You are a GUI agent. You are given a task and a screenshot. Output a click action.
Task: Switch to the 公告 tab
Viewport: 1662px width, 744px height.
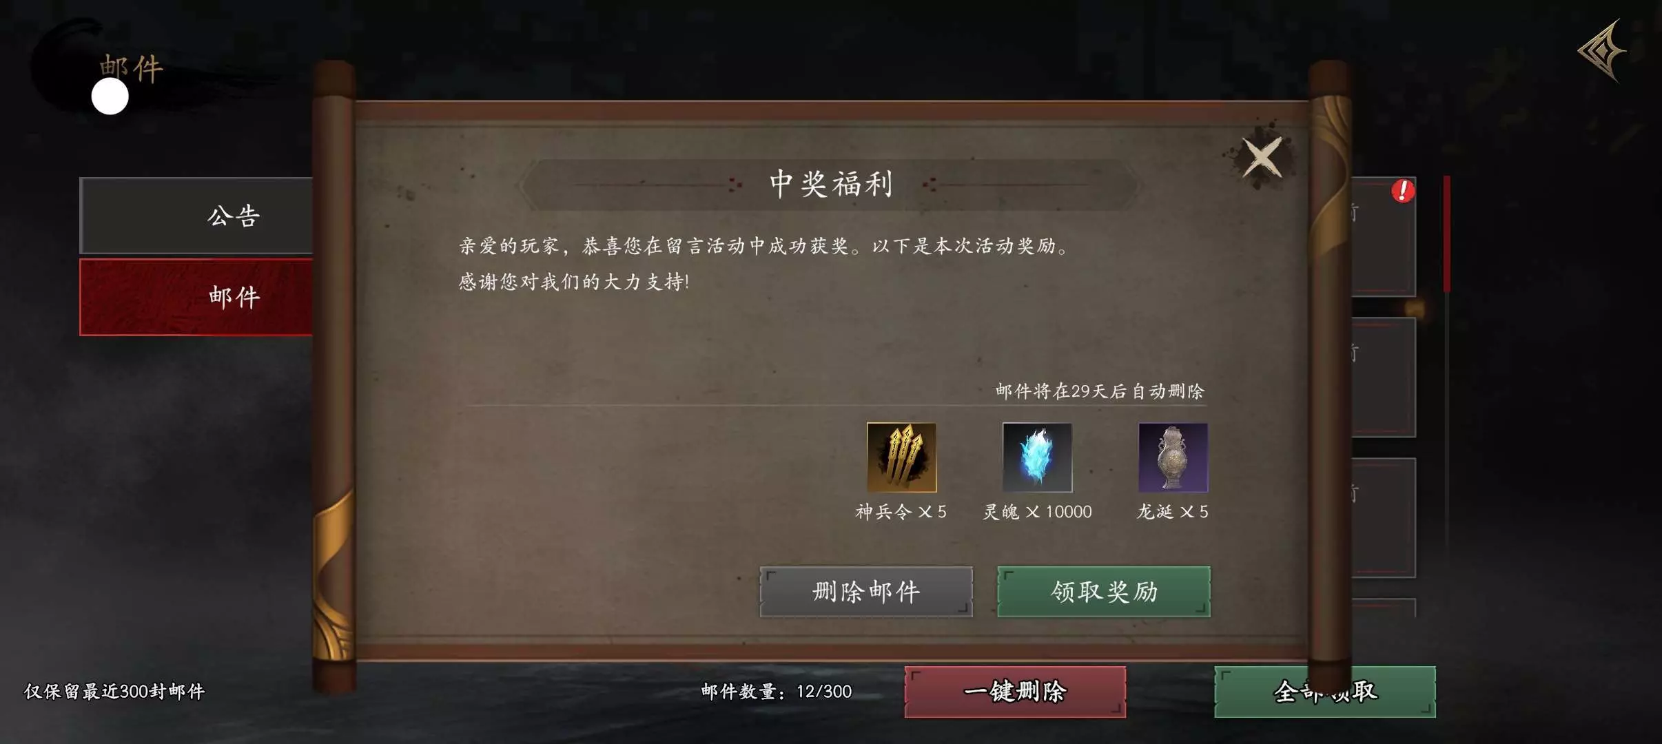(x=196, y=216)
